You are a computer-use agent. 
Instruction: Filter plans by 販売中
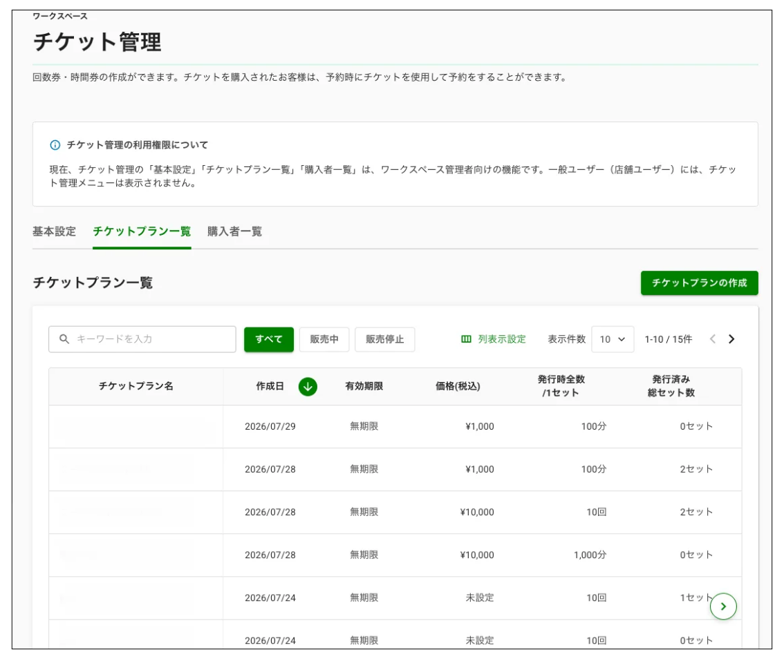point(324,339)
